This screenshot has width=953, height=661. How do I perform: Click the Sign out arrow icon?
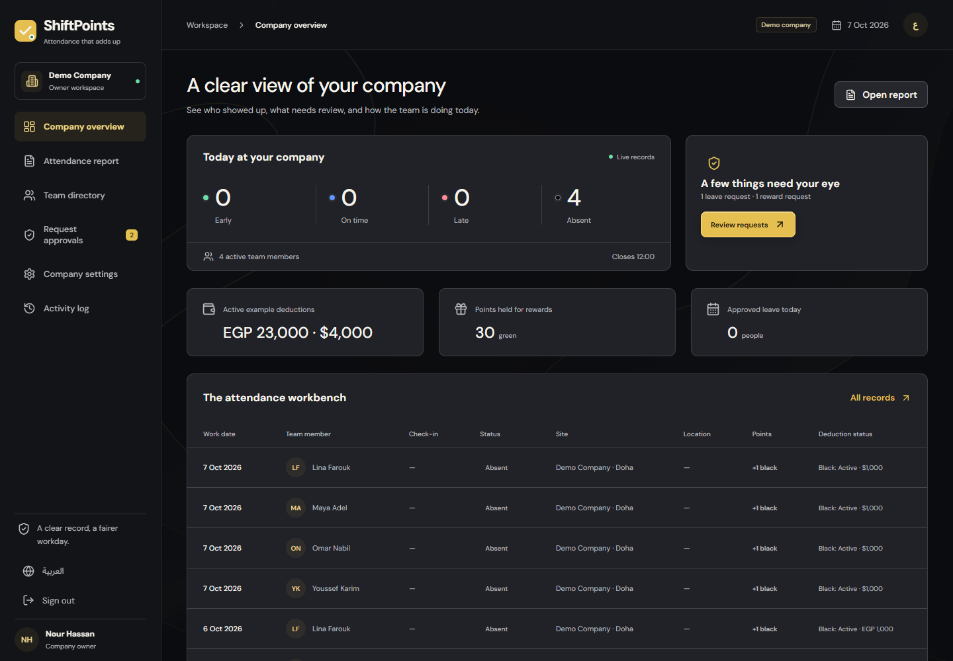click(x=28, y=600)
